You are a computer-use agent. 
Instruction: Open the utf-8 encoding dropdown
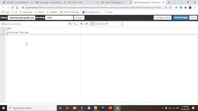(59, 18)
